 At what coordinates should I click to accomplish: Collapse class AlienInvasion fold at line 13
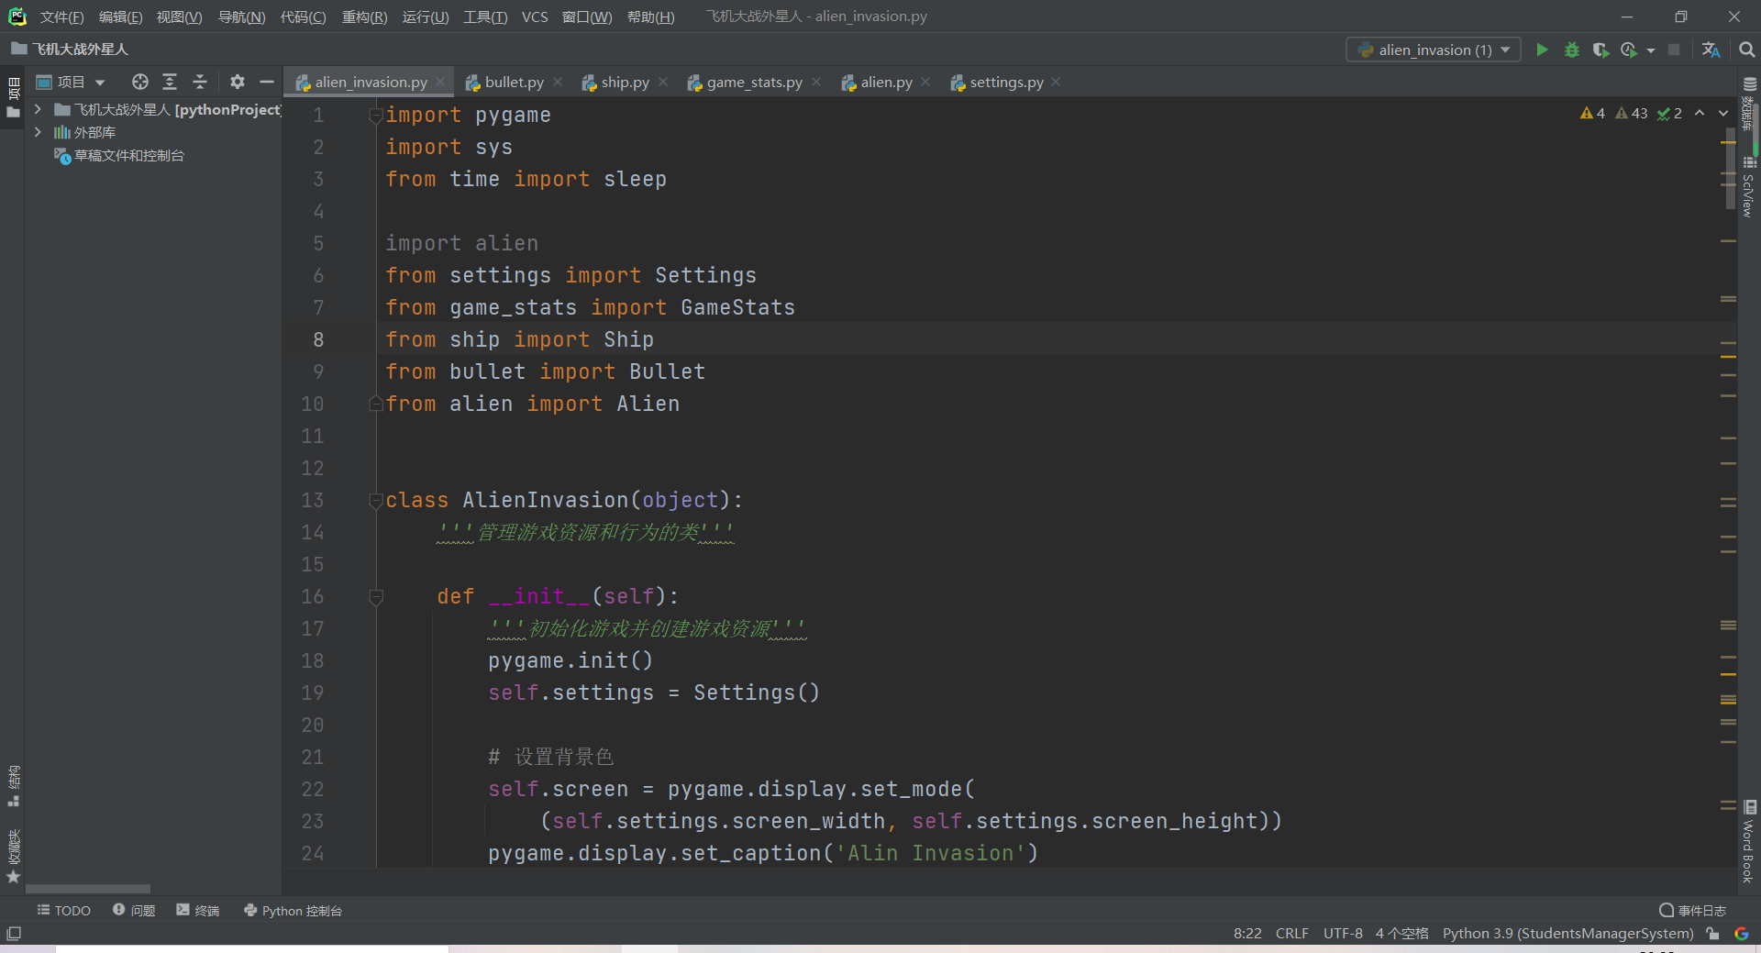click(x=375, y=501)
